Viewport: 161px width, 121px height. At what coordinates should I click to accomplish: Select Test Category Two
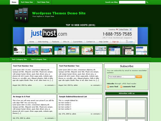39,59
